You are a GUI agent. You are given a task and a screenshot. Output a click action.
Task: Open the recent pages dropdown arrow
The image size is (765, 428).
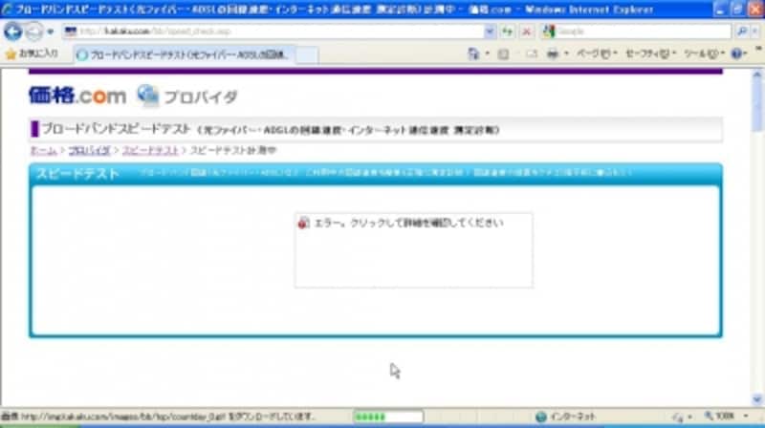coord(51,32)
